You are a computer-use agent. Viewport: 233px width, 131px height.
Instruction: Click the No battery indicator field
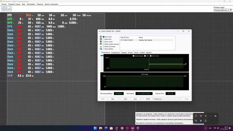pyautogui.click(x=119, y=94)
